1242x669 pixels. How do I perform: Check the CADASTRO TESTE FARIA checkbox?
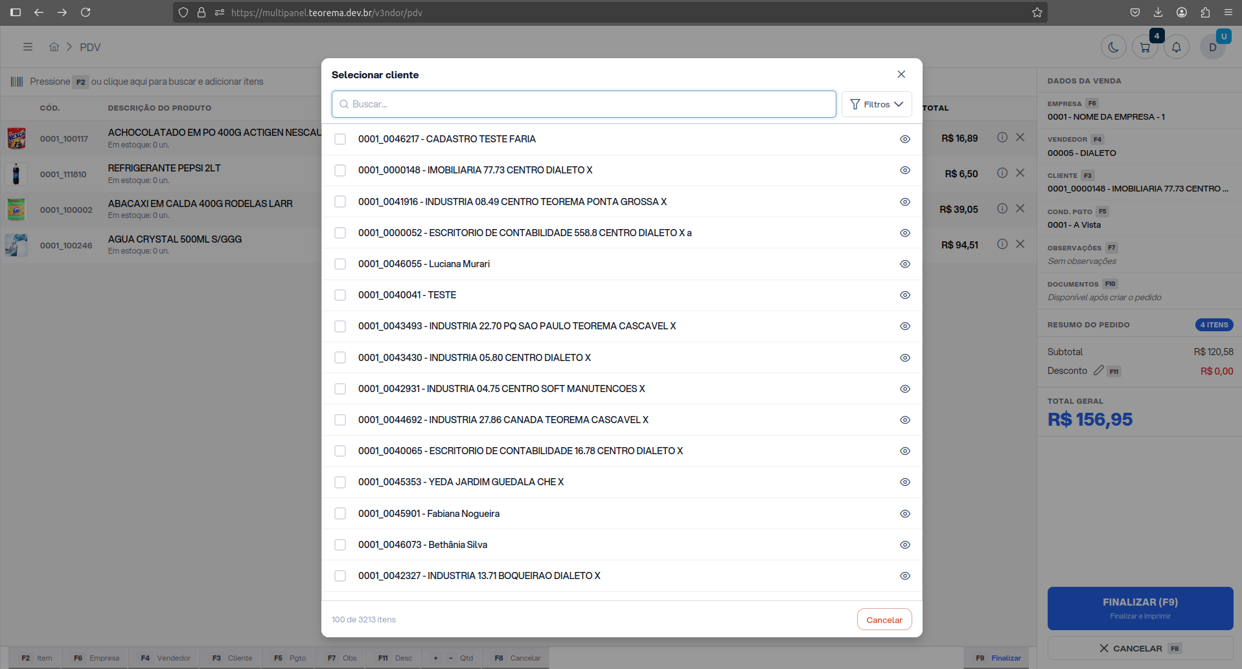(340, 139)
